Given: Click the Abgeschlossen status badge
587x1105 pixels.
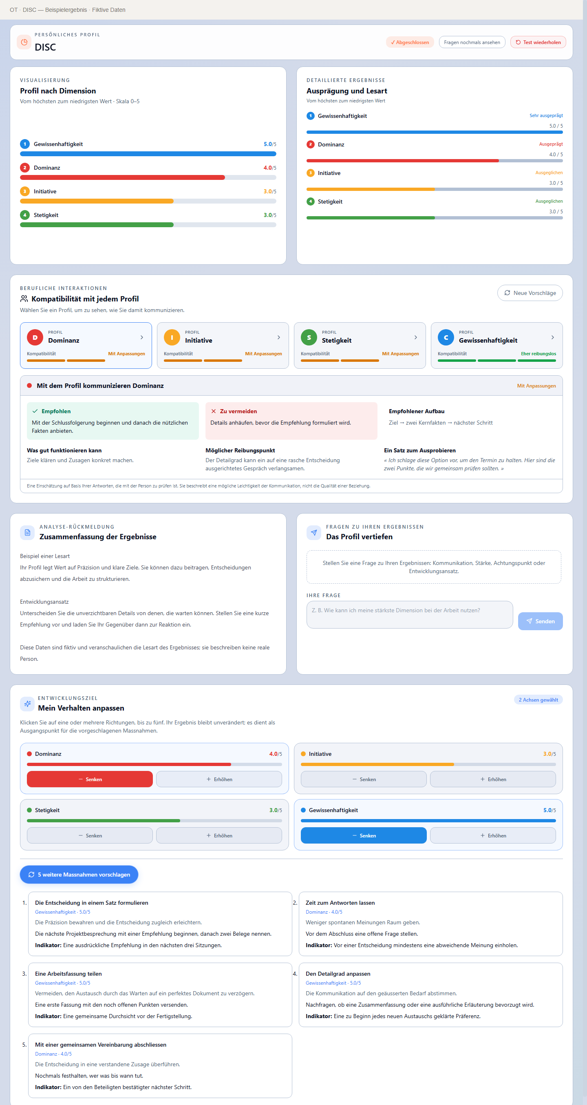Looking at the screenshot, I should pos(410,42).
